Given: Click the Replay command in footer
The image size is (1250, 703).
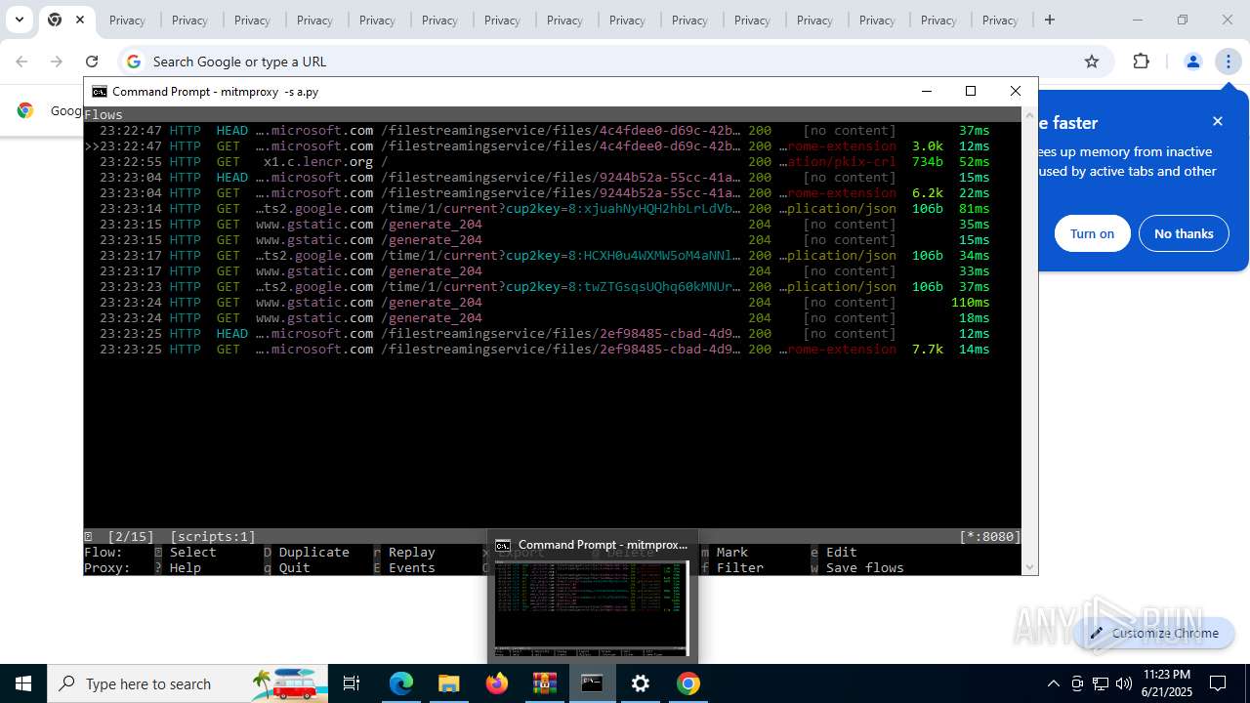Looking at the screenshot, I should [411, 553].
